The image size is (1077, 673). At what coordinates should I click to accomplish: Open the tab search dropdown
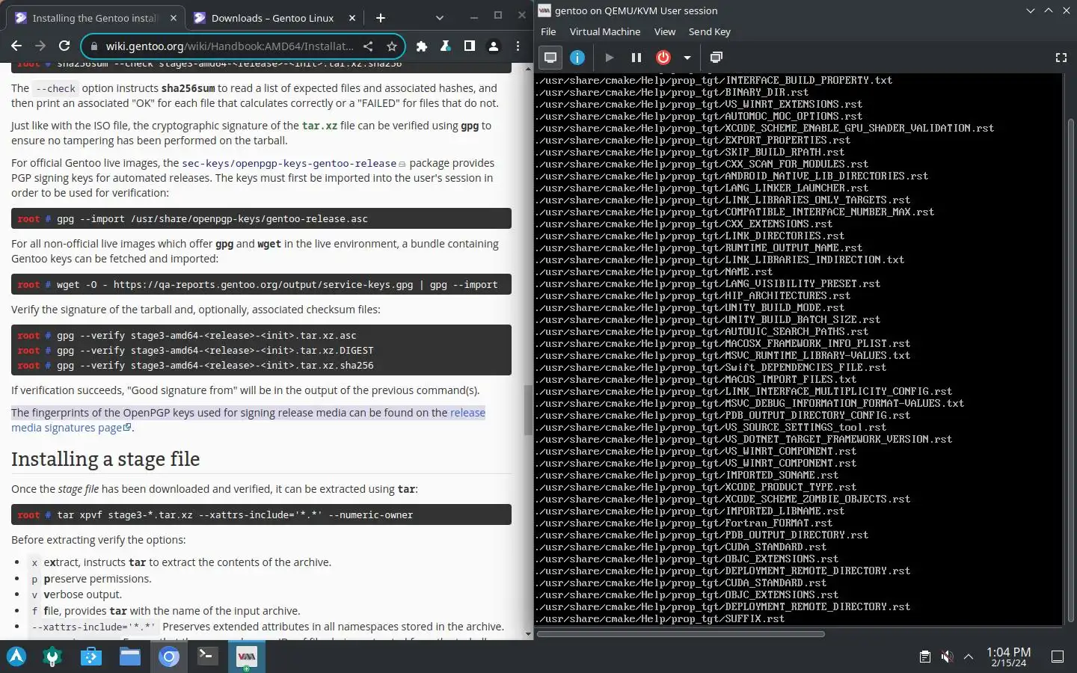439,18
